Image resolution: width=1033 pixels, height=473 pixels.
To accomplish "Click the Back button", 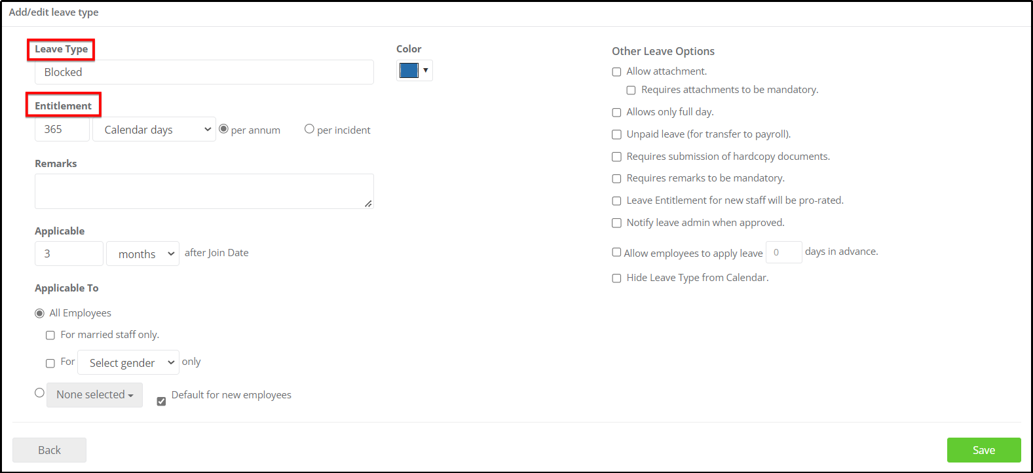I will click(49, 450).
